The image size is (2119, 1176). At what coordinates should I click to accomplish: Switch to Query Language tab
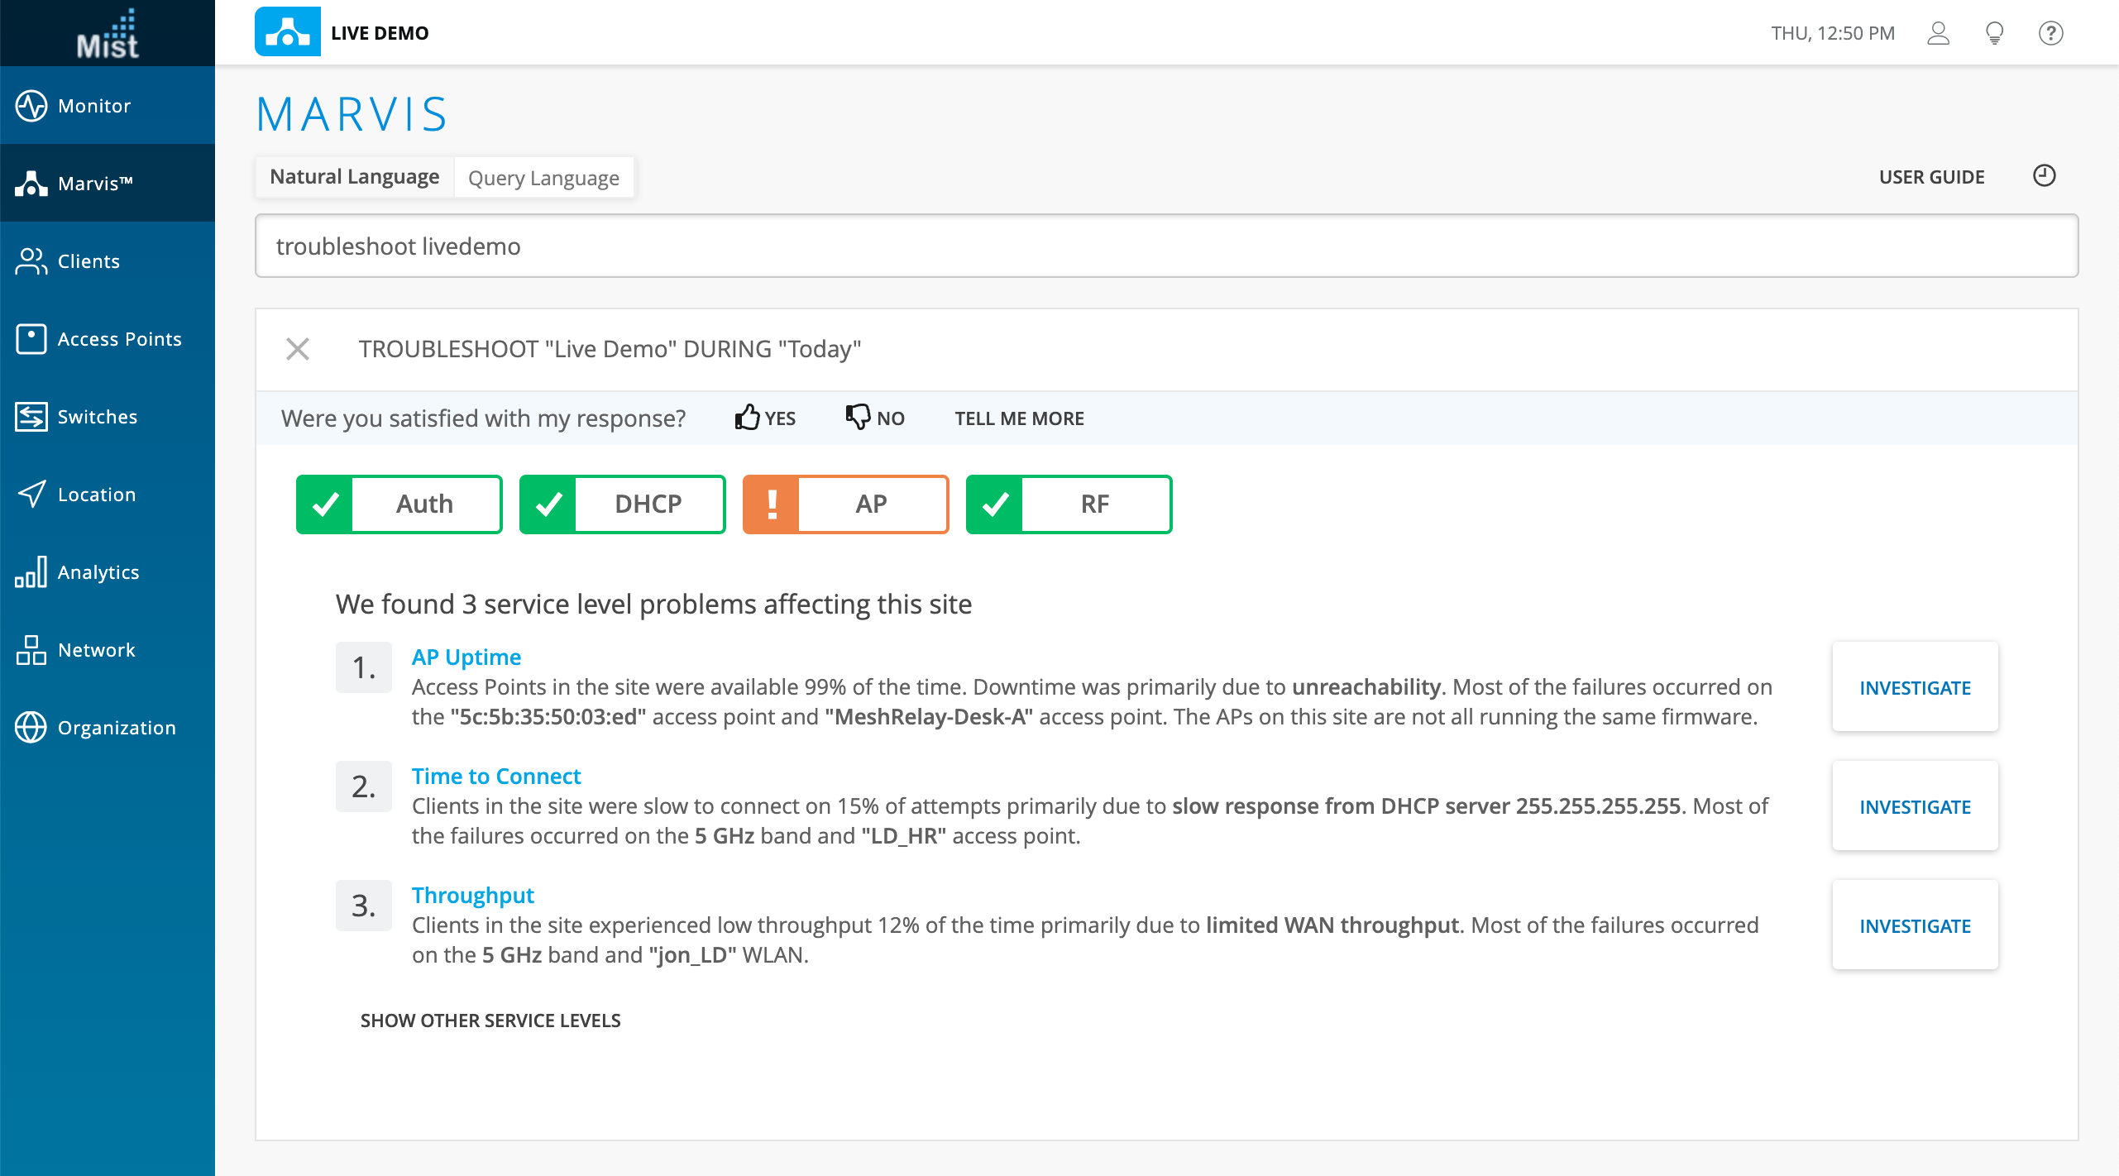pyautogui.click(x=543, y=178)
